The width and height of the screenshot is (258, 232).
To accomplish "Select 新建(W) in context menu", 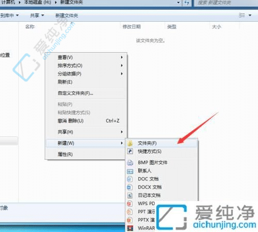I will pos(86,143).
